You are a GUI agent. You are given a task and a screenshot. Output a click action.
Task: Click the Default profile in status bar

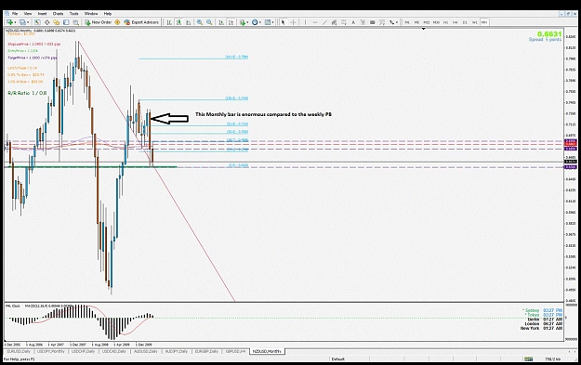[337, 359]
